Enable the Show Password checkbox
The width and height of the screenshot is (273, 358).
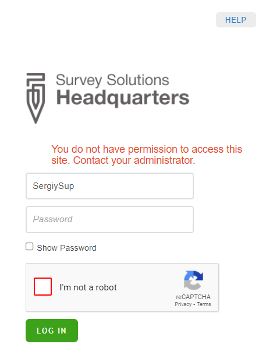coord(30,247)
